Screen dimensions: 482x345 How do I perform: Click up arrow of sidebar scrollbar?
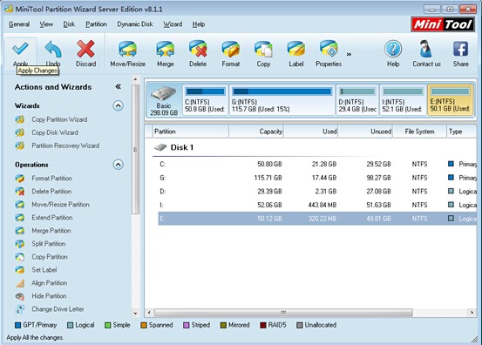point(136,79)
